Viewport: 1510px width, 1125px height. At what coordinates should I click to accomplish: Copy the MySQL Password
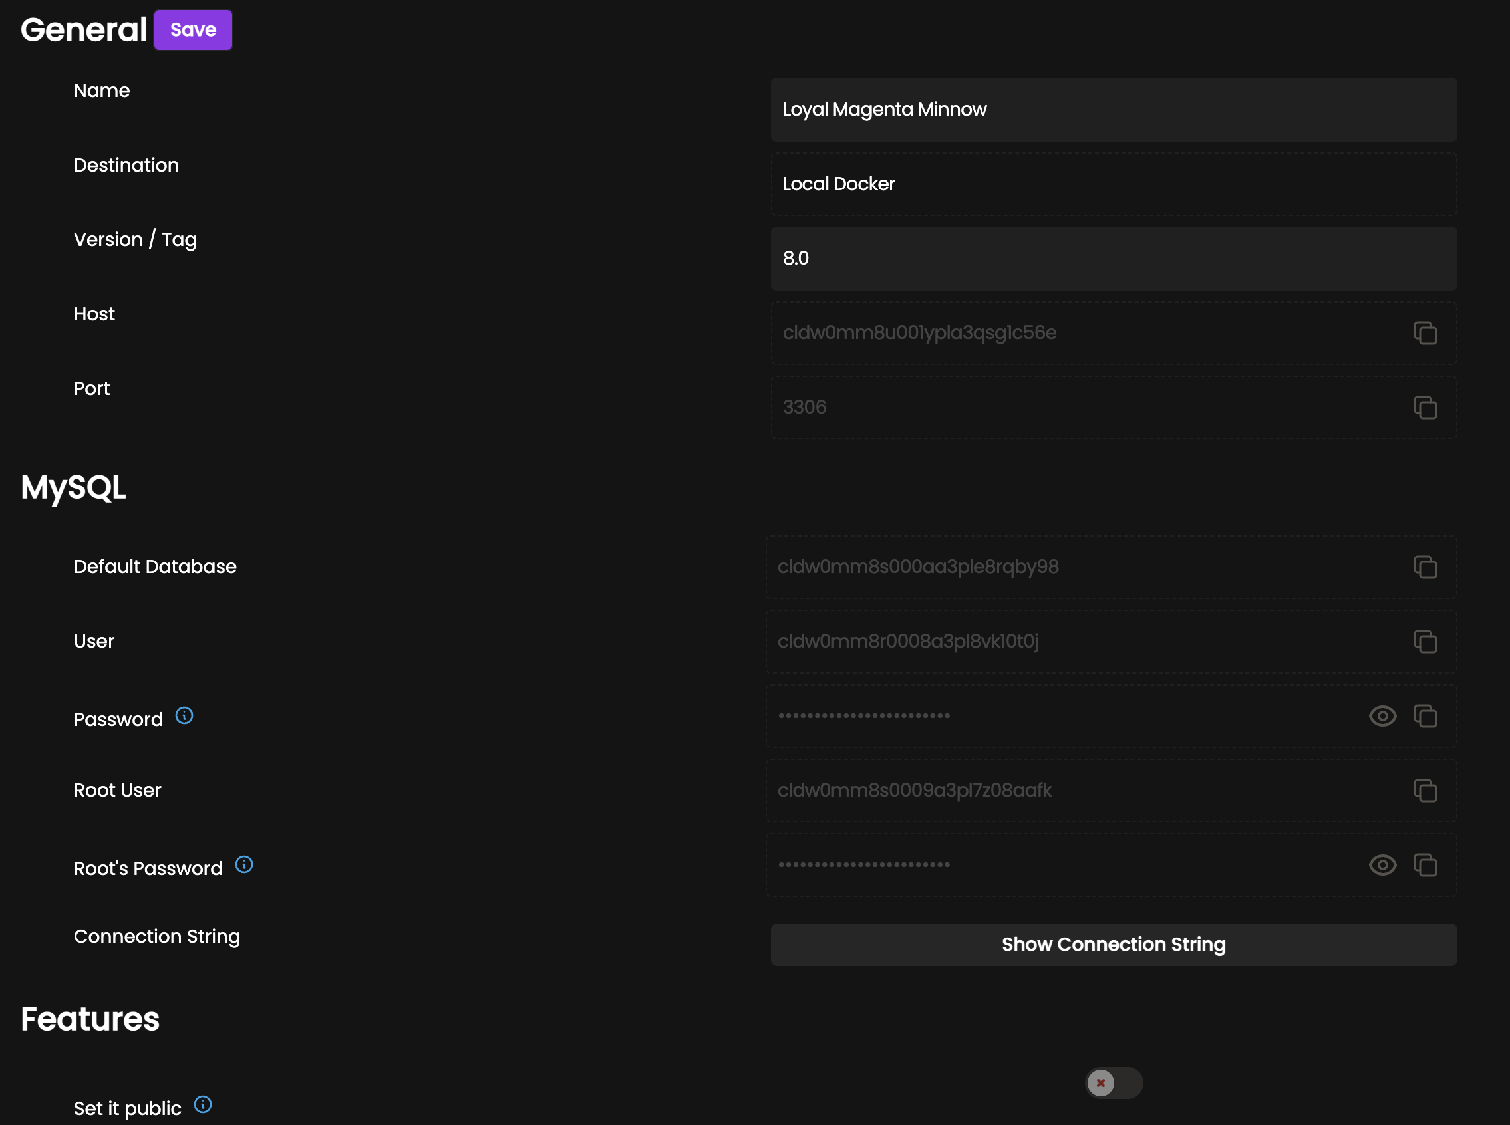1426,715
